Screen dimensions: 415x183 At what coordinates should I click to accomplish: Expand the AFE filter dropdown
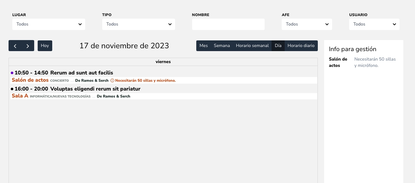pyautogui.click(x=306, y=24)
